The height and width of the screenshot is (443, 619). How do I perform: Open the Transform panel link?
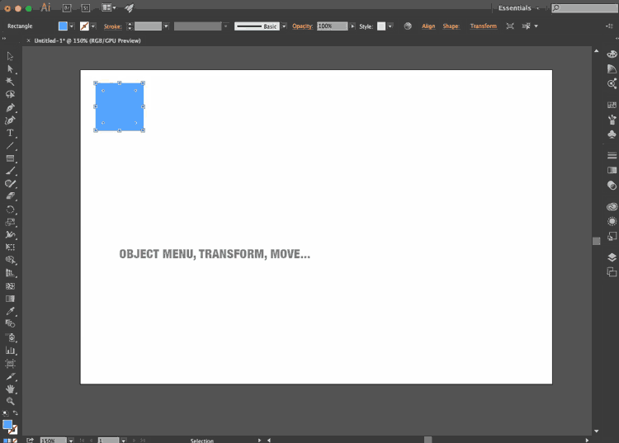tap(483, 26)
